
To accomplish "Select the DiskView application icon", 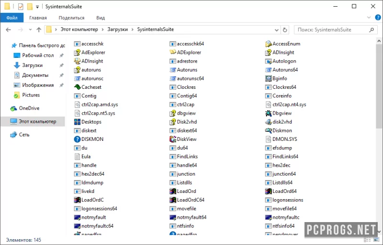I will point(173,139).
